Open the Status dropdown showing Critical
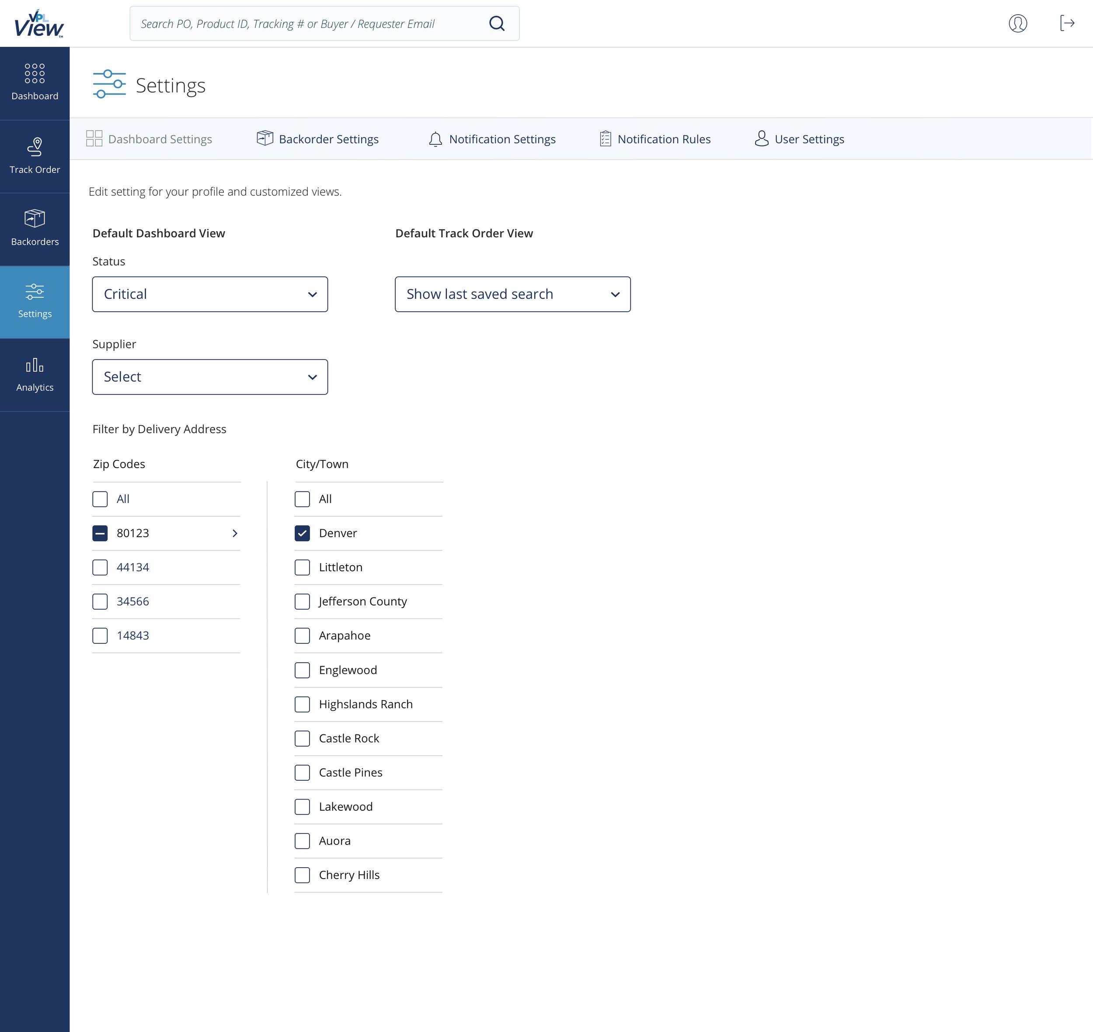1093x1032 pixels. (x=210, y=294)
